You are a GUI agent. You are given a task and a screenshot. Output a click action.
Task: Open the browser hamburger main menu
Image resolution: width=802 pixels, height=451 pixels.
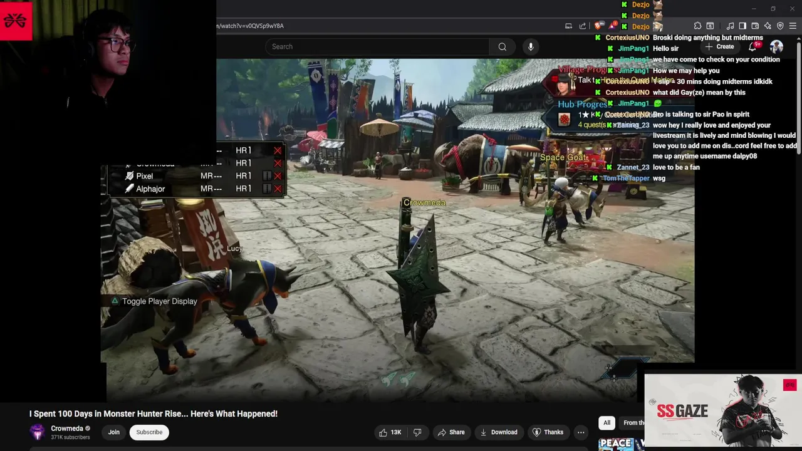tap(793, 26)
